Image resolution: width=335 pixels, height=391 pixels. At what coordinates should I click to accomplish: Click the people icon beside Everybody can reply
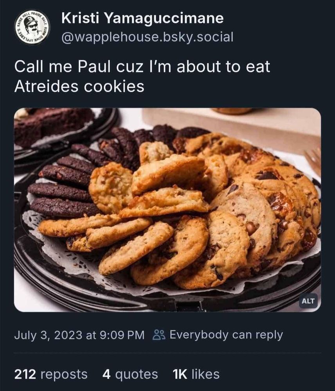click(159, 335)
